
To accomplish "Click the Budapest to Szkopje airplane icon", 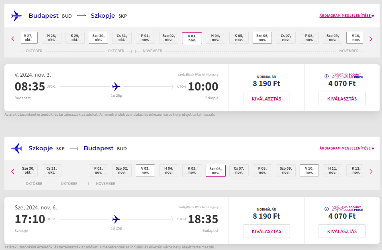I will click(x=16, y=16).
